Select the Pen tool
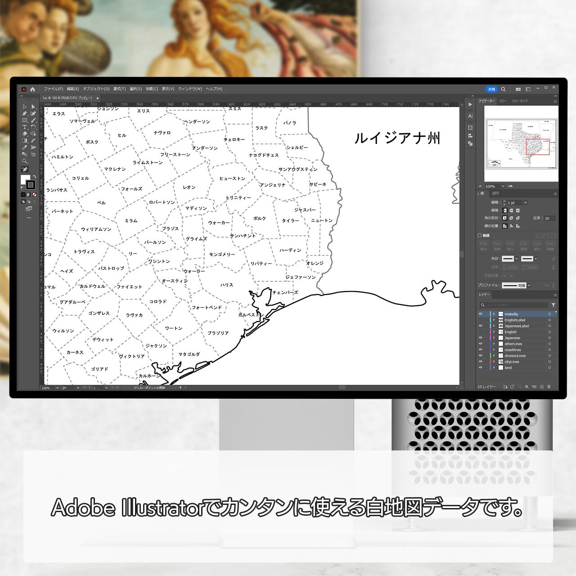 (x=25, y=114)
